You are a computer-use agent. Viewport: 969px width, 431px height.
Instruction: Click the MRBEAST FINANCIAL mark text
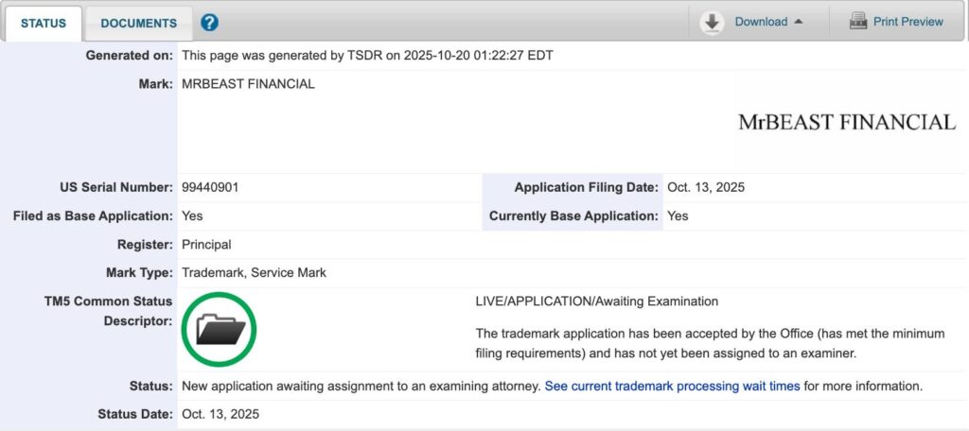(x=248, y=84)
